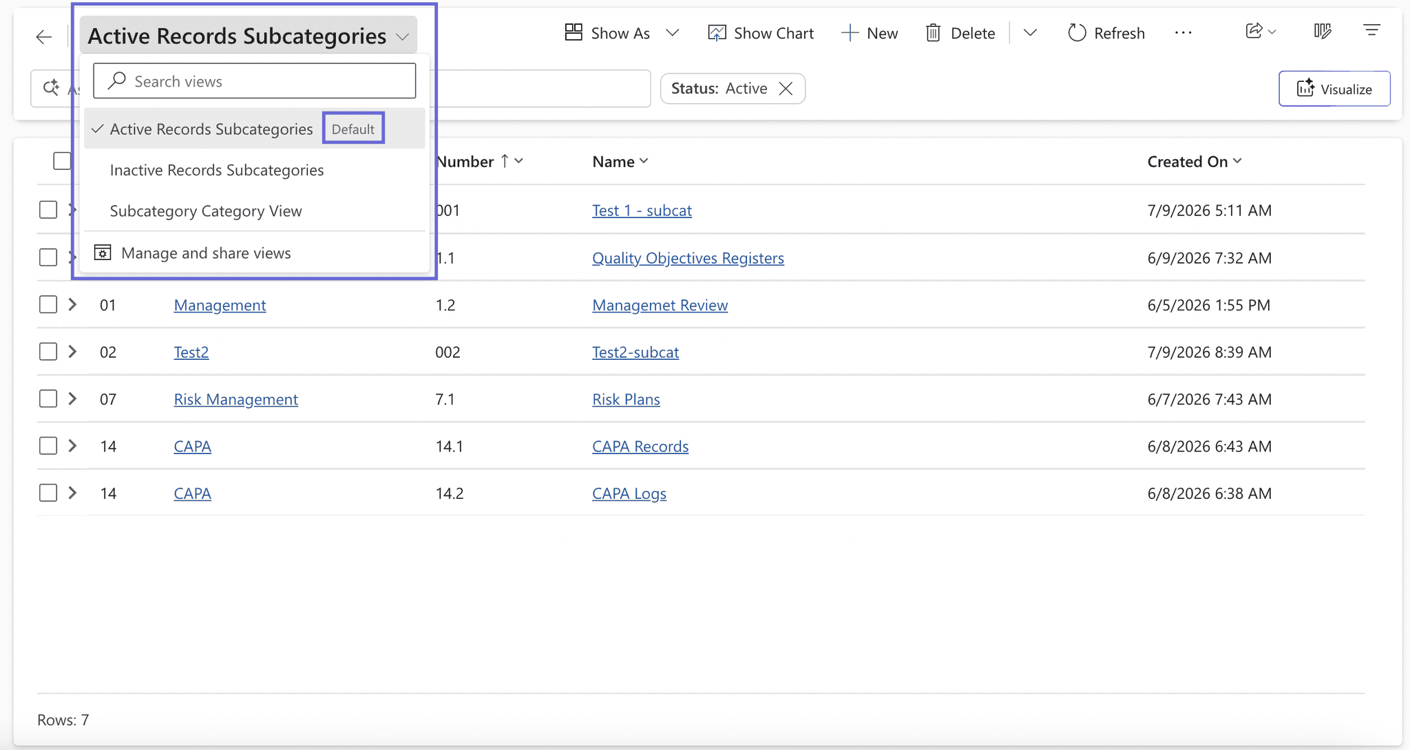Click the Rows: 7 count text

point(63,720)
